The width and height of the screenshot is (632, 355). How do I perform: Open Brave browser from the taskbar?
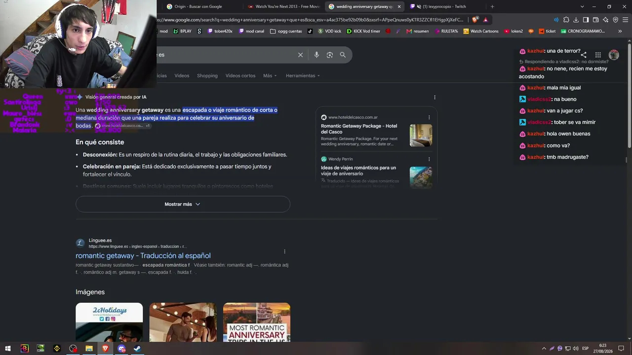tap(105, 349)
